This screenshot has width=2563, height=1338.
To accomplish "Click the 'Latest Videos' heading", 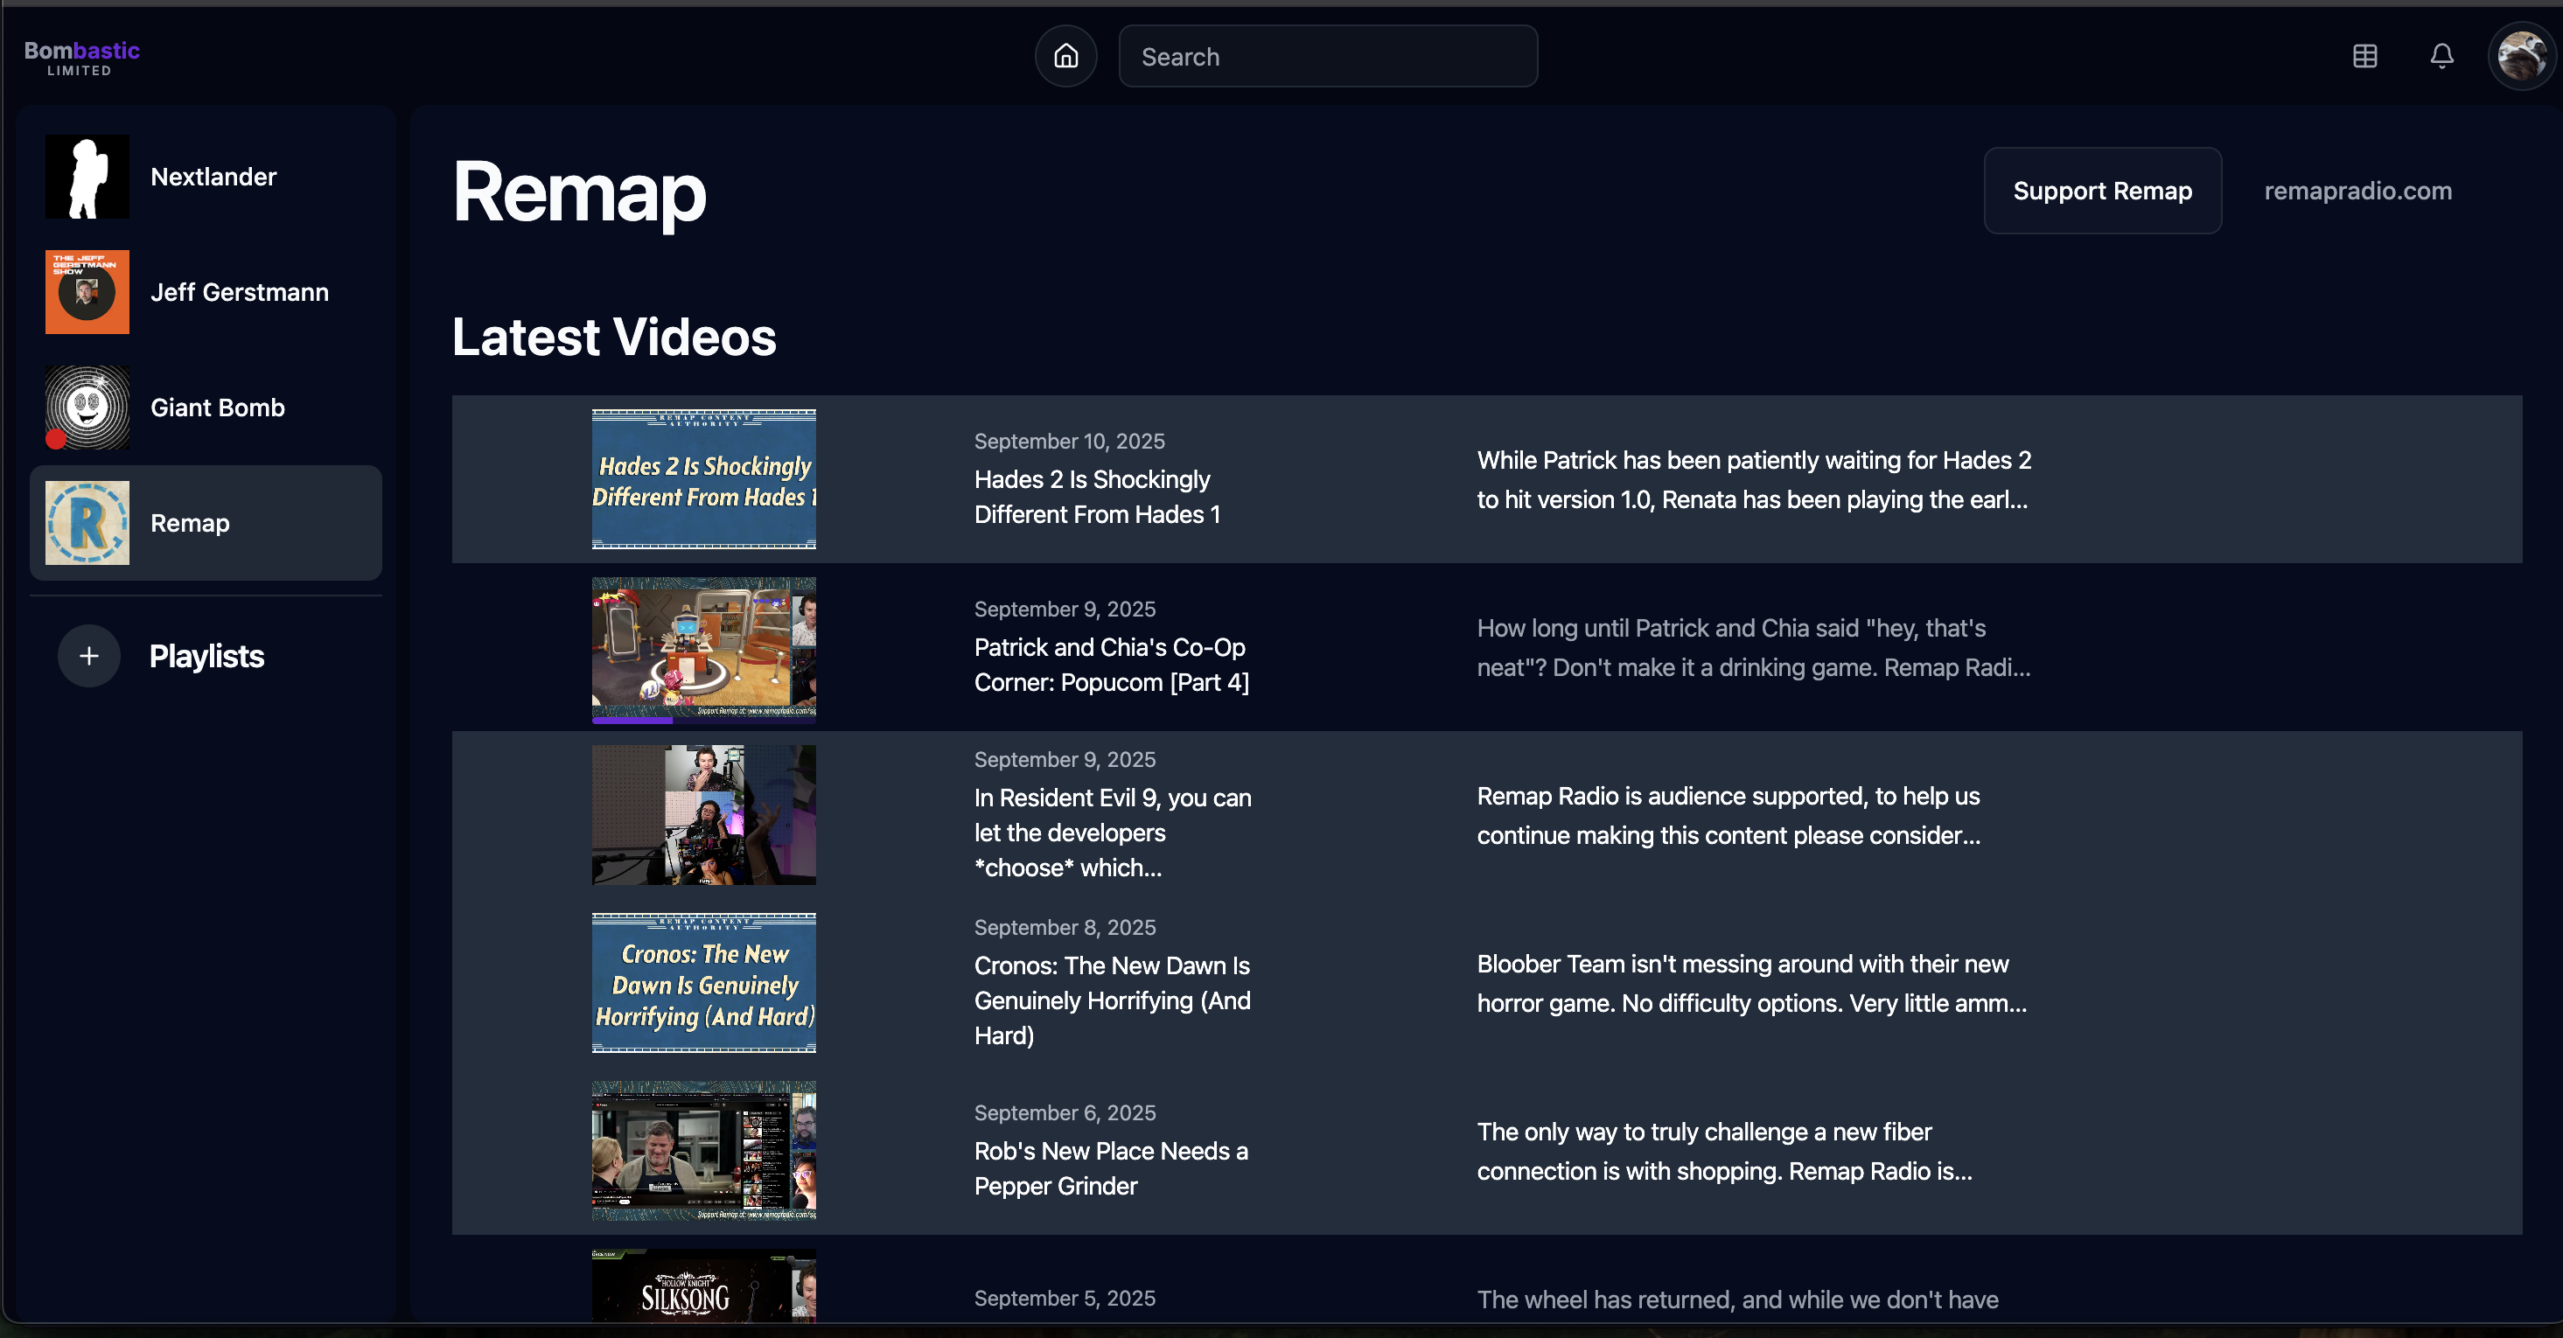I will click(614, 336).
